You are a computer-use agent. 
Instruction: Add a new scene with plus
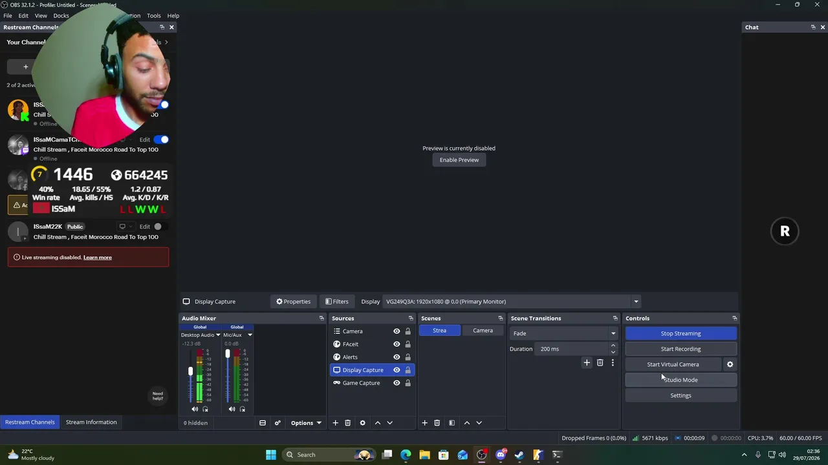(x=424, y=423)
